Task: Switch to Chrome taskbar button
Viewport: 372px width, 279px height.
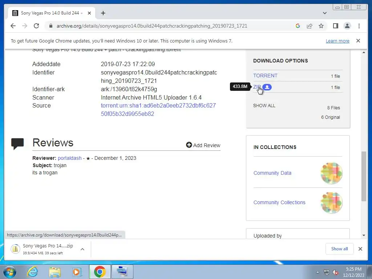Action: (x=100, y=272)
